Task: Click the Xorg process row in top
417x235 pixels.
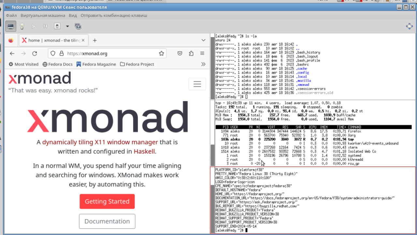Action: 313,135
